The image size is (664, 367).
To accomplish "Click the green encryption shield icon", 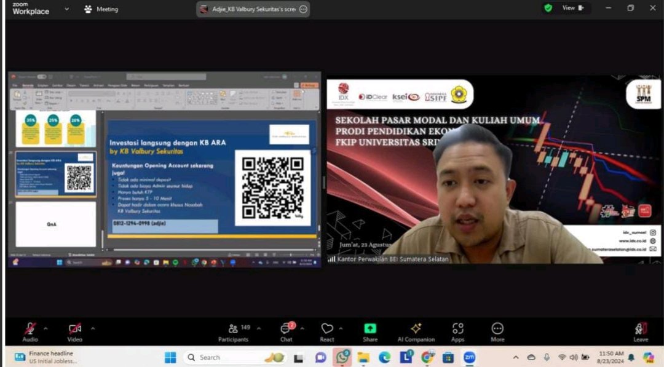I will [x=547, y=8].
